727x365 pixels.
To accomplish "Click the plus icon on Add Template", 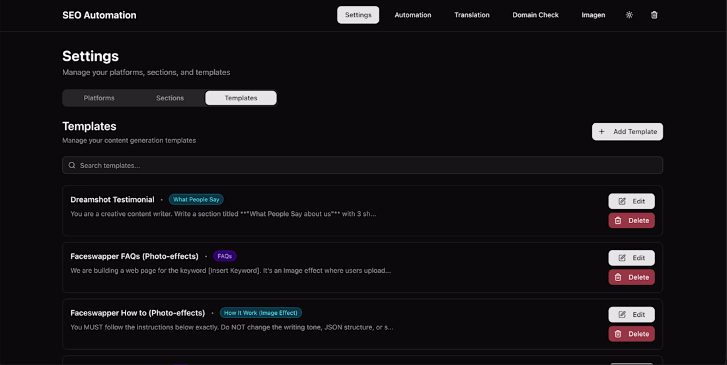I will click(601, 131).
